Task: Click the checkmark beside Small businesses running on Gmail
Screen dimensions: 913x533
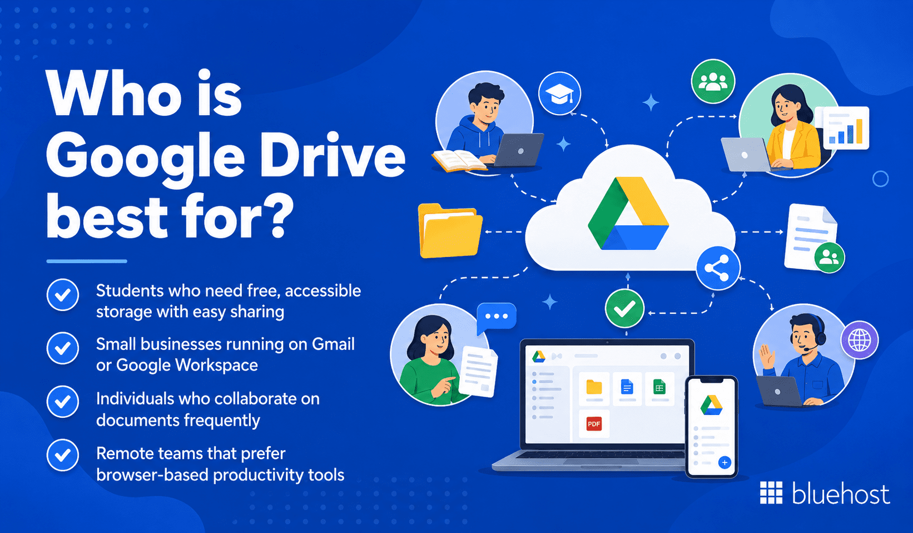Action: pyautogui.click(x=63, y=348)
